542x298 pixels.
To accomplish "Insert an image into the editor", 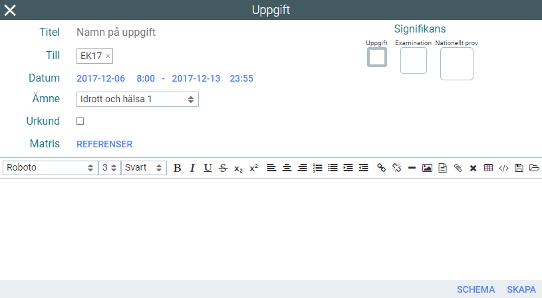I will point(427,168).
